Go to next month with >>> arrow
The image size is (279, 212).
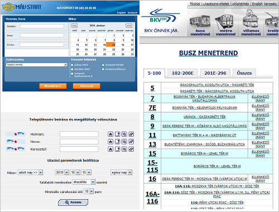click(129, 26)
